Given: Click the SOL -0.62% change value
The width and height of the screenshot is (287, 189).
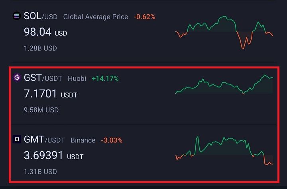Looking at the screenshot, I should tap(145, 17).
